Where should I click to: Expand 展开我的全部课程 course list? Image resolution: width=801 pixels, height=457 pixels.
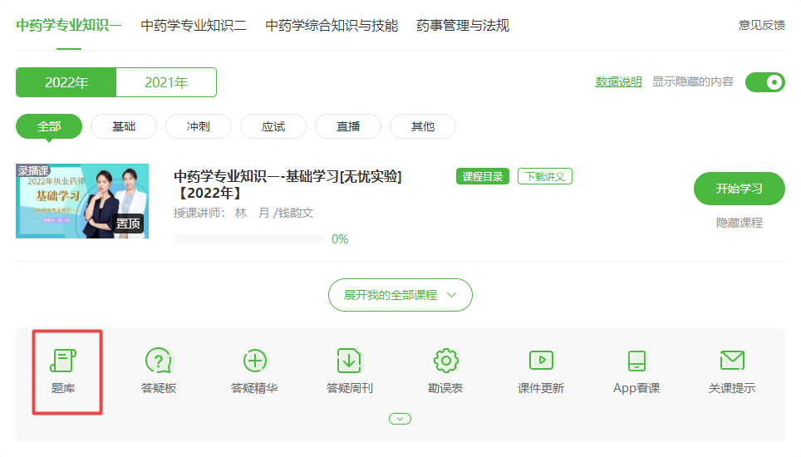[x=400, y=295]
